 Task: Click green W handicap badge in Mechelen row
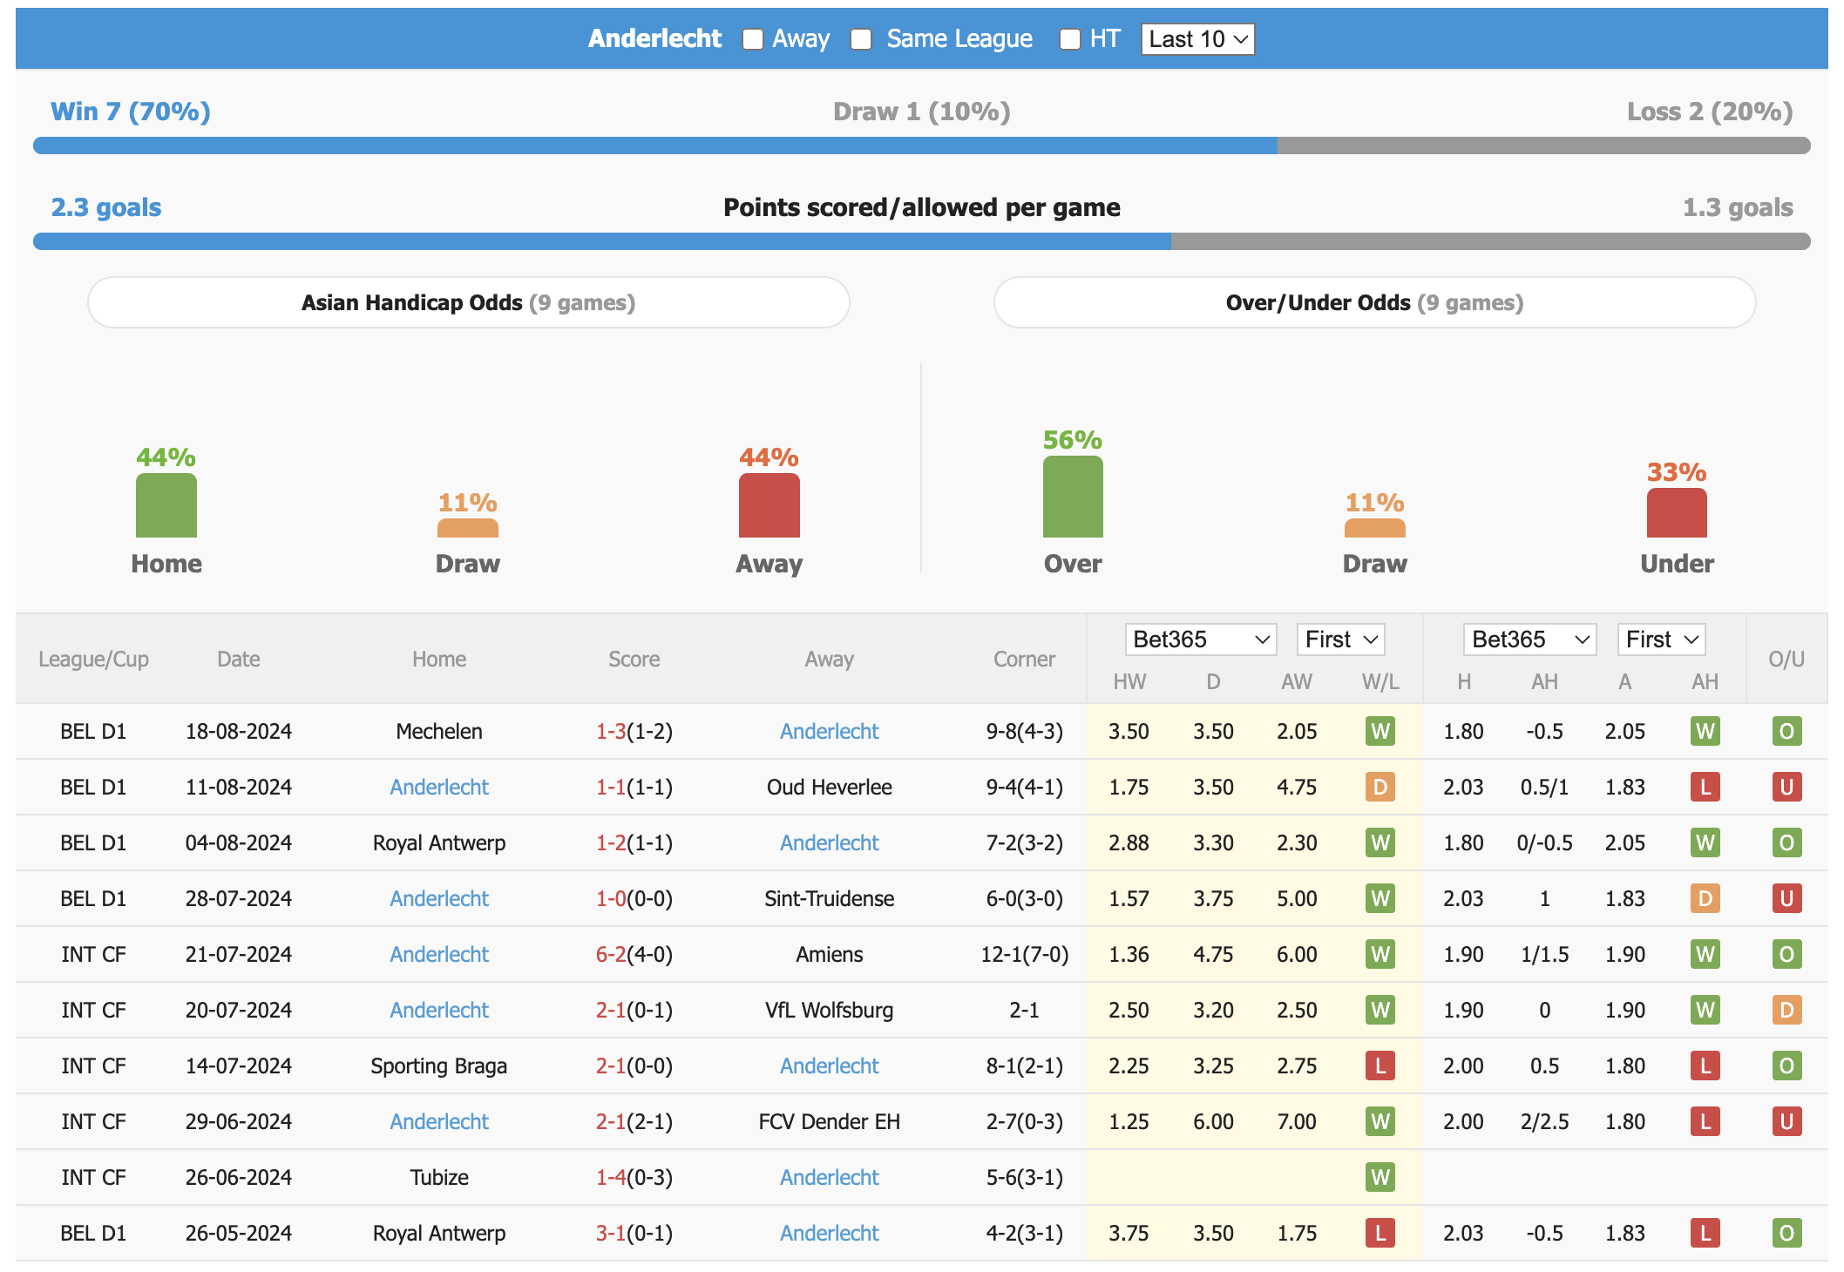pyautogui.click(x=1705, y=731)
